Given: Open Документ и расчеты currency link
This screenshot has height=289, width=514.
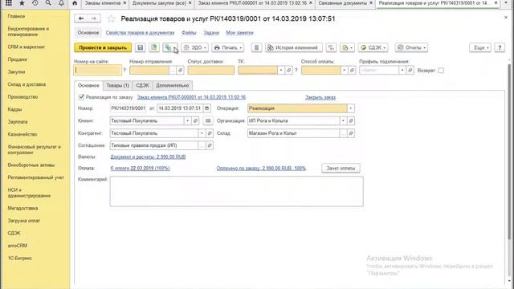Looking at the screenshot, I should click(148, 157).
